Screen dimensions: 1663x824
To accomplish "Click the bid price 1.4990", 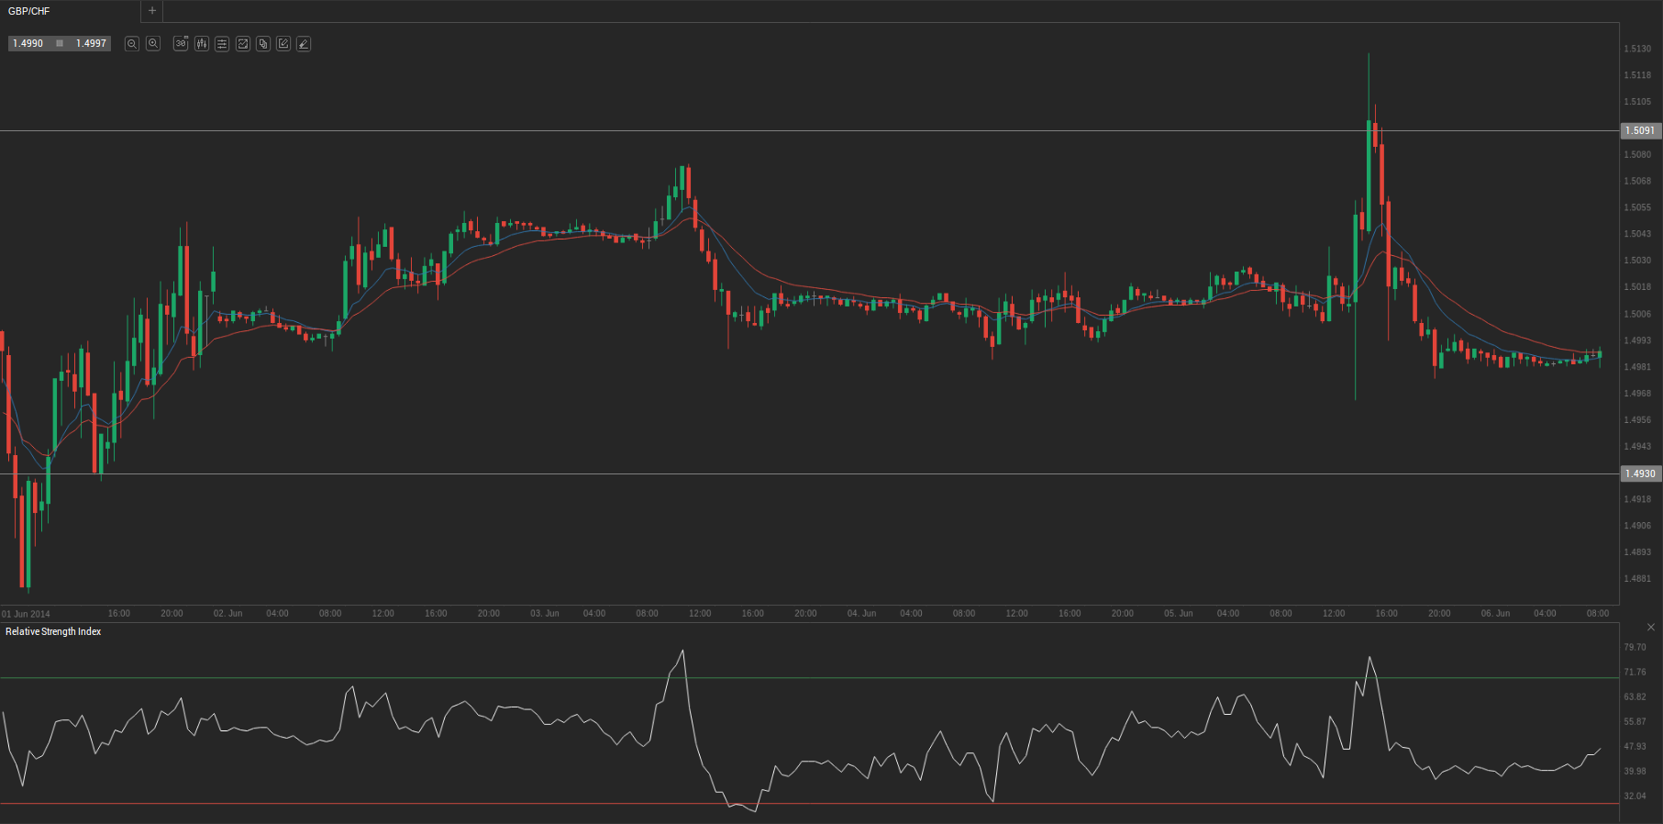I will (28, 43).
